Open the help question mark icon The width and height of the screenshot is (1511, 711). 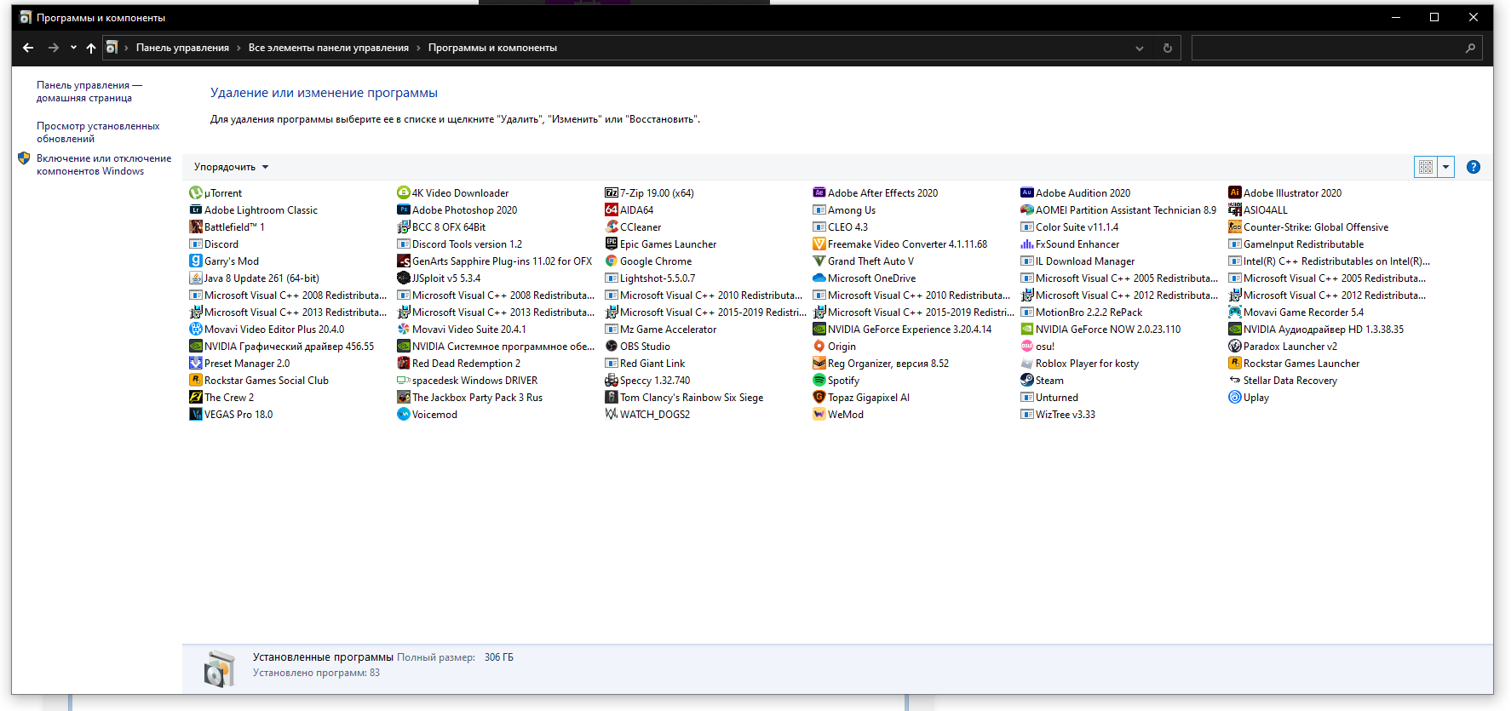1474,167
